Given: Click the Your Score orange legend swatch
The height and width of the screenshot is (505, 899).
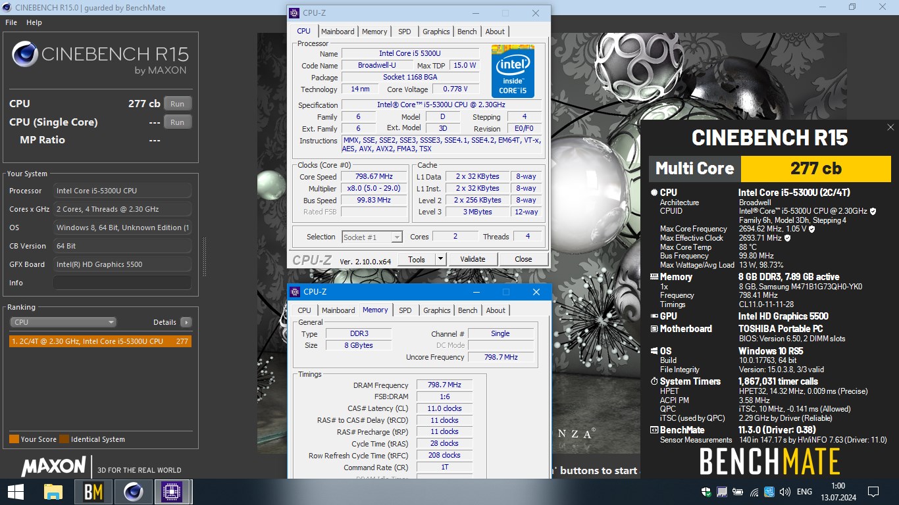Looking at the screenshot, I should pyautogui.click(x=14, y=439).
